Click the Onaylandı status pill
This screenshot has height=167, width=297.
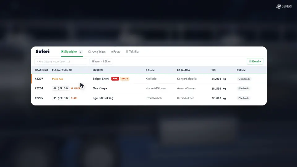point(244,79)
